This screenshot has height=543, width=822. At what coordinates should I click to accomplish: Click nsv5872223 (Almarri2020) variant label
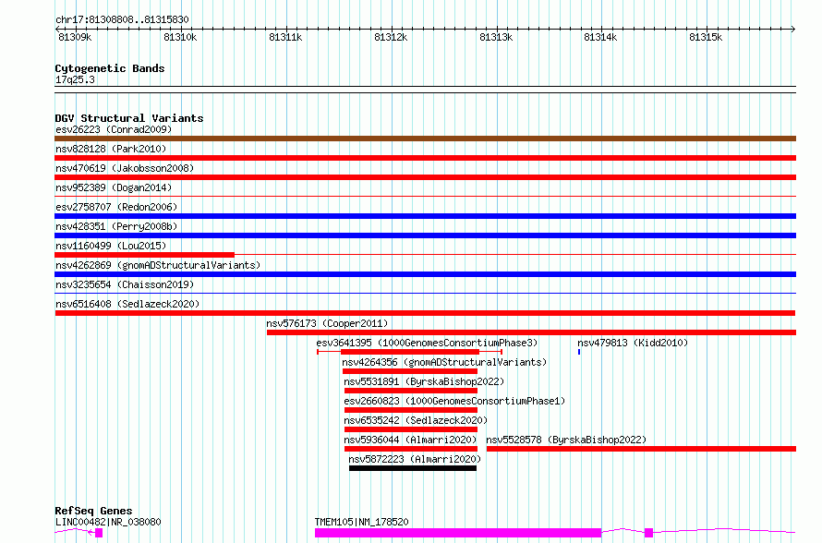(415, 459)
